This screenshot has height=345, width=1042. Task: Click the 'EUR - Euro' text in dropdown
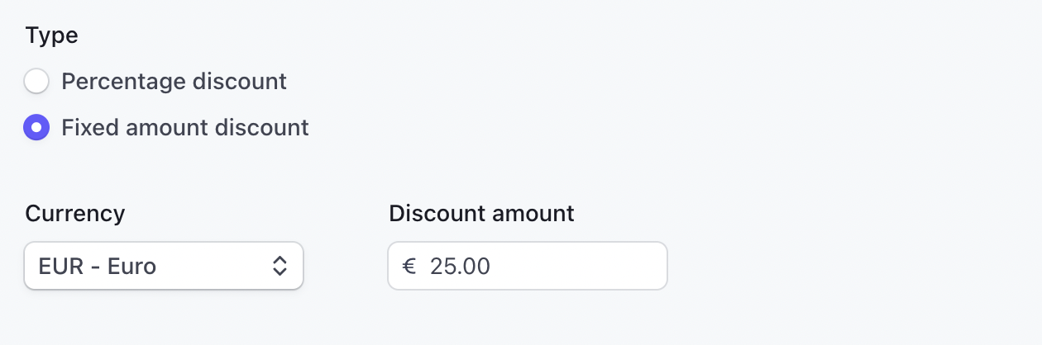tap(98, 266)
